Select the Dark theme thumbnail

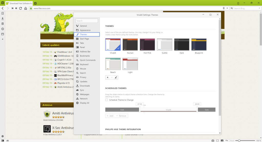(182, 45)
